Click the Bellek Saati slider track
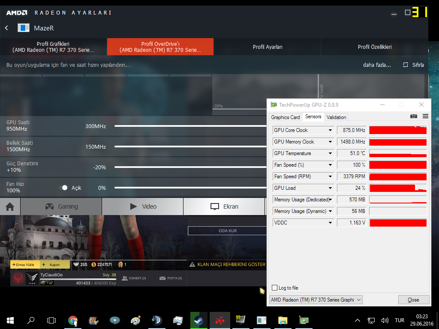 [x=190, y=147]
